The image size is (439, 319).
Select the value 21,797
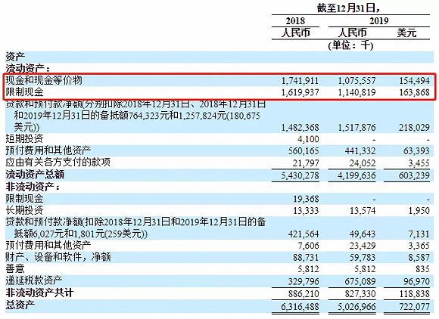click(x=306, y=163)
